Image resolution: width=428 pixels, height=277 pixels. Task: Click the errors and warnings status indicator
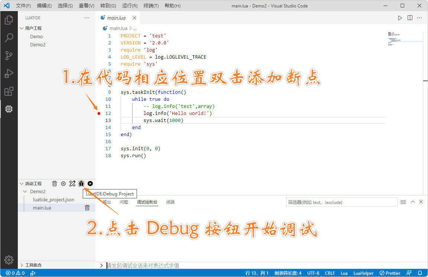(x=15, y=273)
